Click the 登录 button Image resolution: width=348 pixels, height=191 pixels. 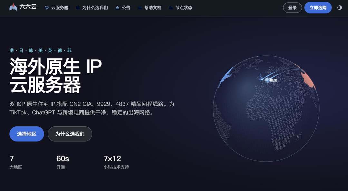click(x=292, y=8)
